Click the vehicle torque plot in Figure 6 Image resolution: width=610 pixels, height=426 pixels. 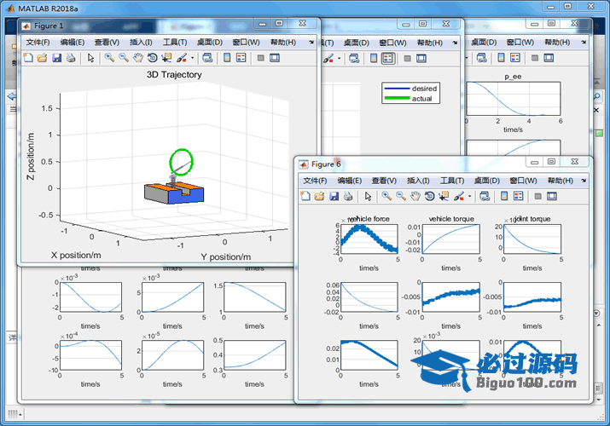tap(450, 239)
